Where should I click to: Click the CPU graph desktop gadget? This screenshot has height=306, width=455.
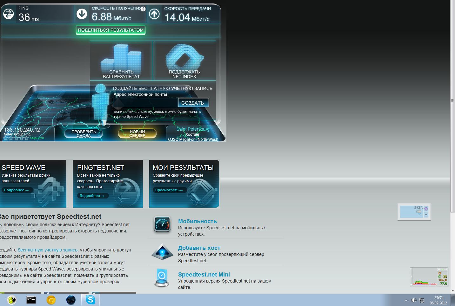pos(429,277)
